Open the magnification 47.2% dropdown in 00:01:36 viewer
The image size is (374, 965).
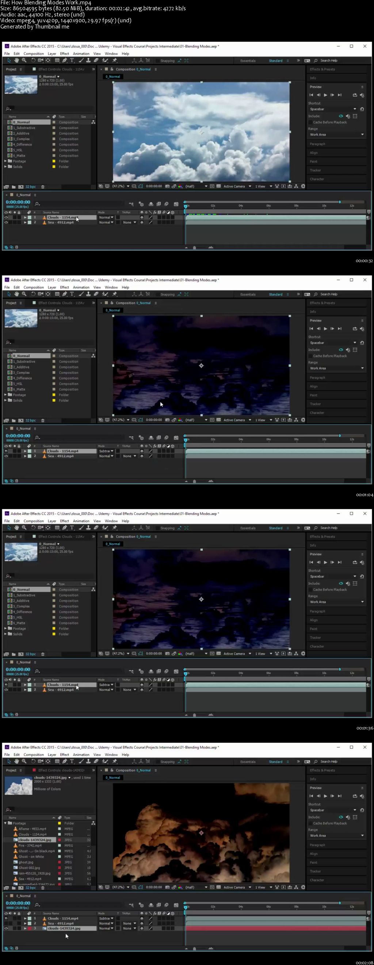click(x=121, y=654)
